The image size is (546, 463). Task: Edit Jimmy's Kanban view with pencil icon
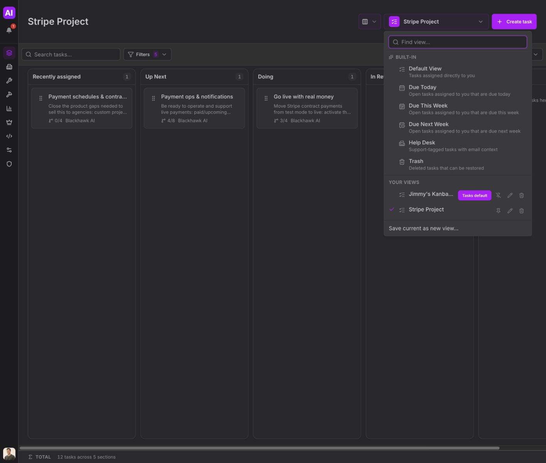point(510,195)
